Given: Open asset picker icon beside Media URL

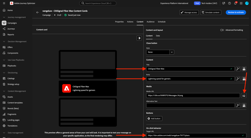Looking at the screenshot, I should pos(244,95).
